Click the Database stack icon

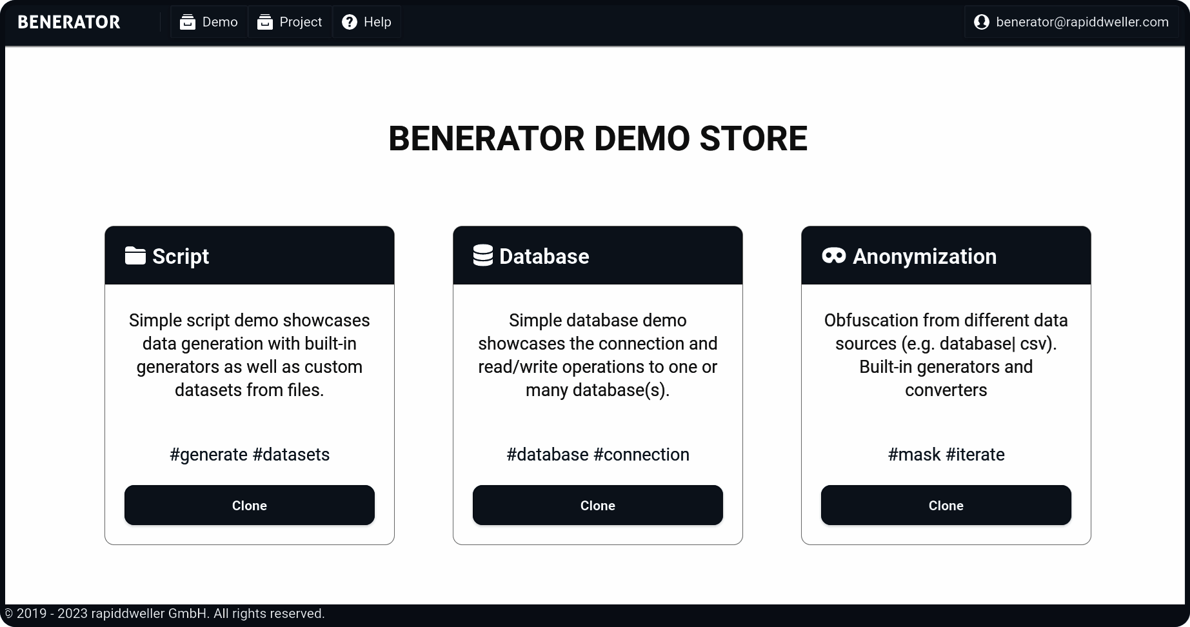tap(483, 255)
